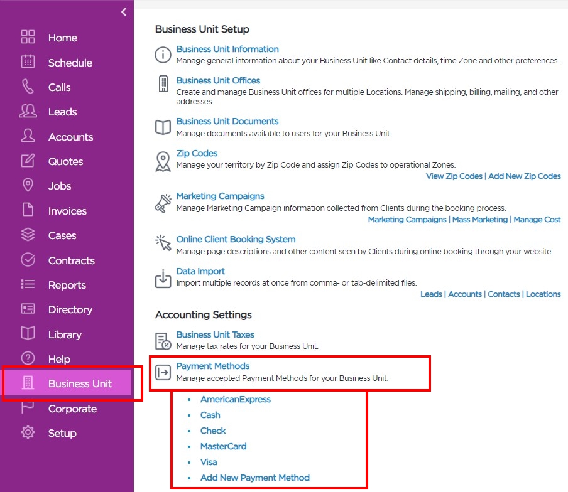Select the Leads people icon
Viewport: 568px width, 492px height.
click(x=28, y=111)
